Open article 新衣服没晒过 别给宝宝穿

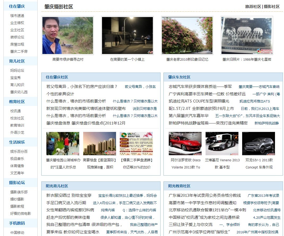click(x=69, y=195)
